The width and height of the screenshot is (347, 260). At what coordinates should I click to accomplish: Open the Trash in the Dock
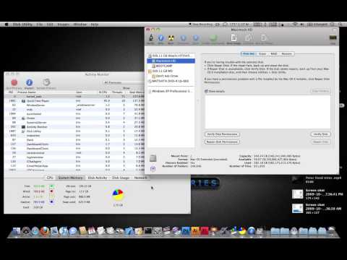point(332,231)
